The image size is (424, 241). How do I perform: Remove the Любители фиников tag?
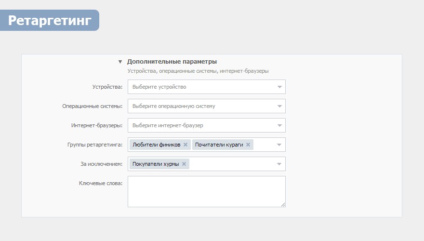(x=185, y=145)
